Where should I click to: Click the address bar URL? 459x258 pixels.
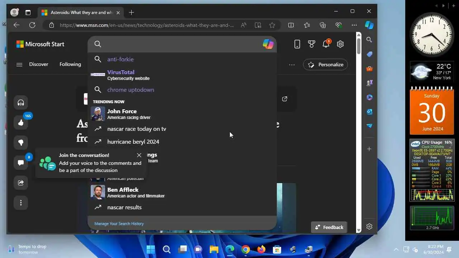pos(147,25)
